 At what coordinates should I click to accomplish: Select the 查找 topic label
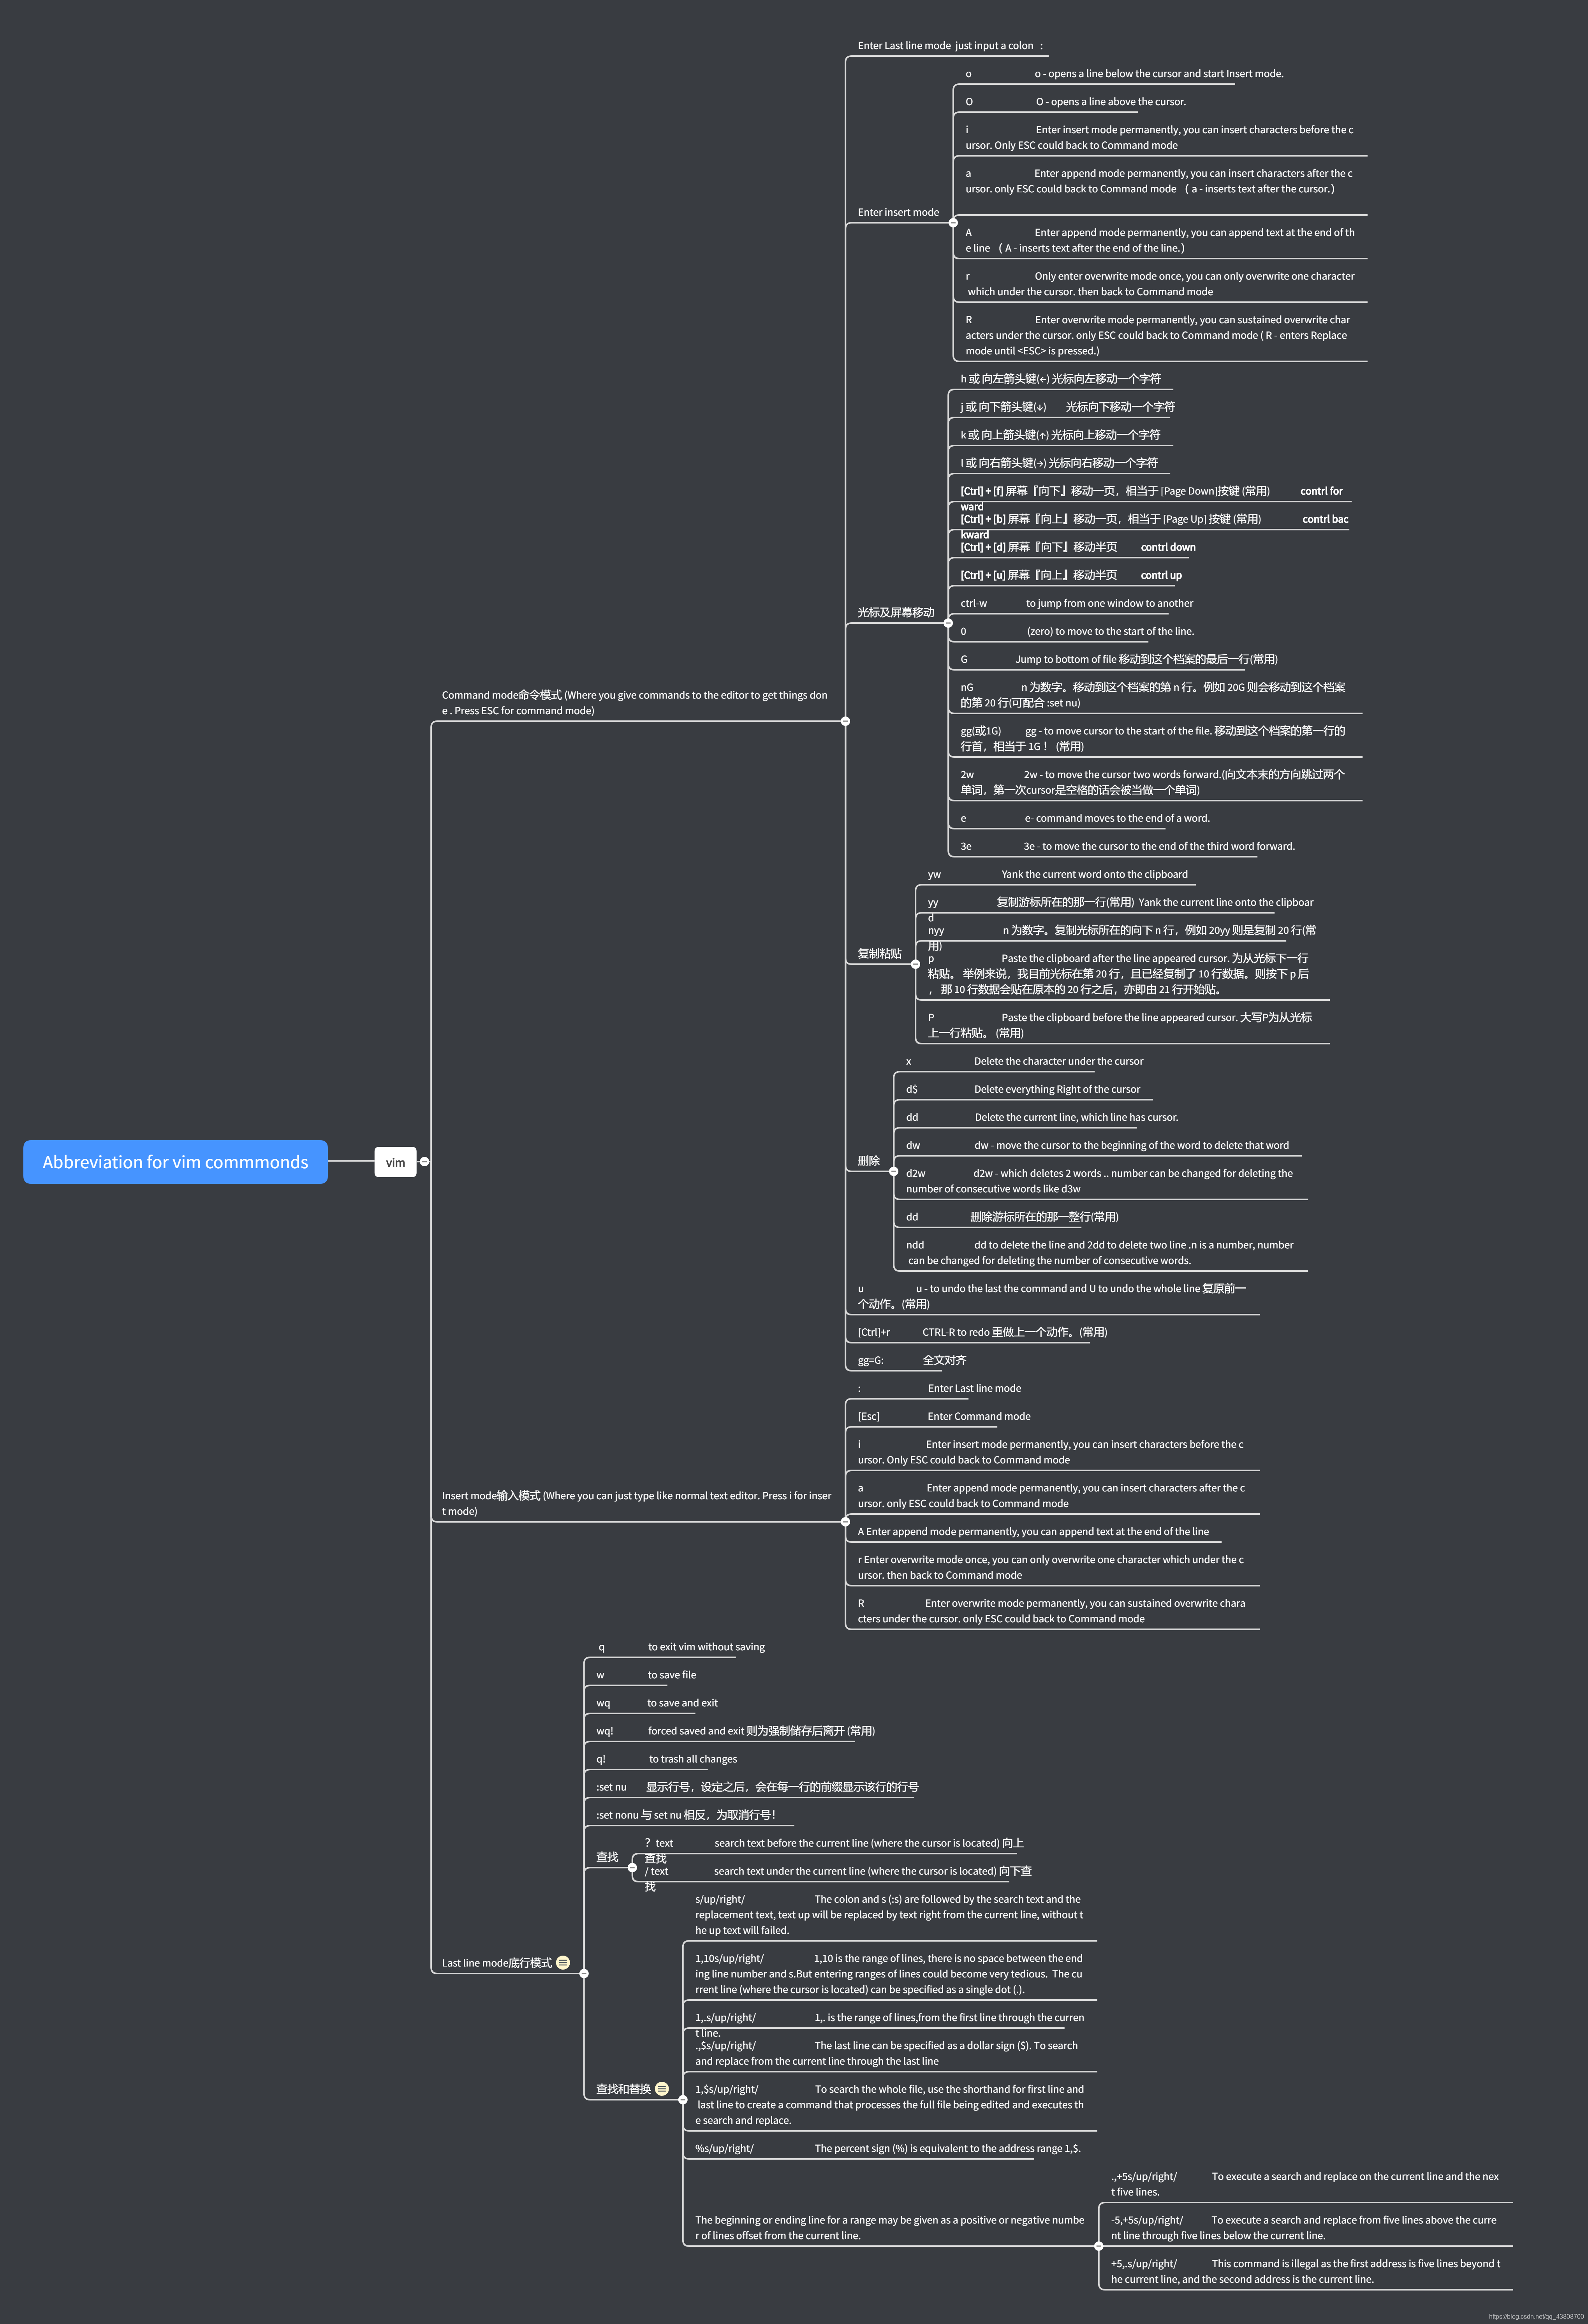607,1857
